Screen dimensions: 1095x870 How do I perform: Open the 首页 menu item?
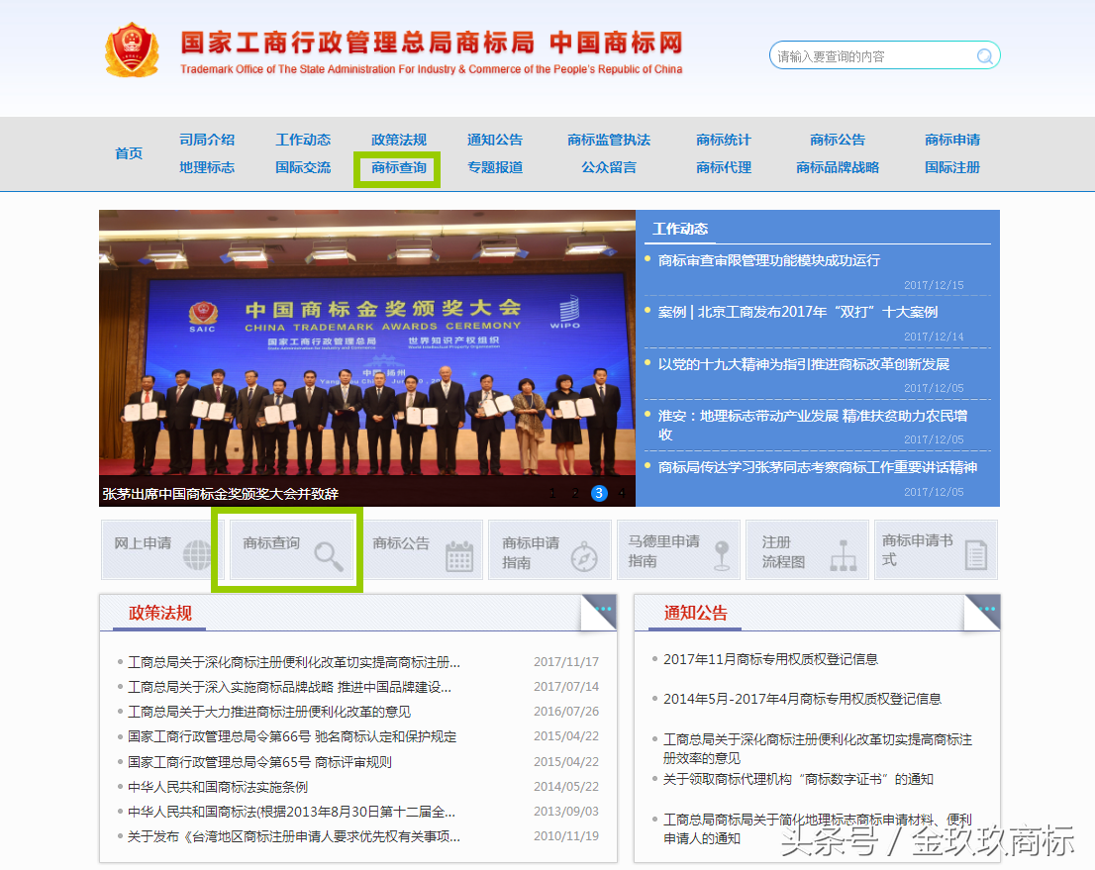(x=128, y=153)
